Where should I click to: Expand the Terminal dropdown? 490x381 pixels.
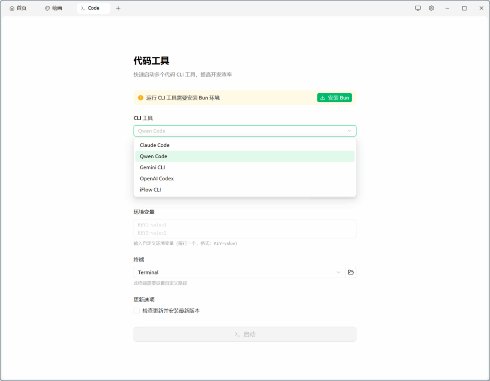tap(338, 272)
